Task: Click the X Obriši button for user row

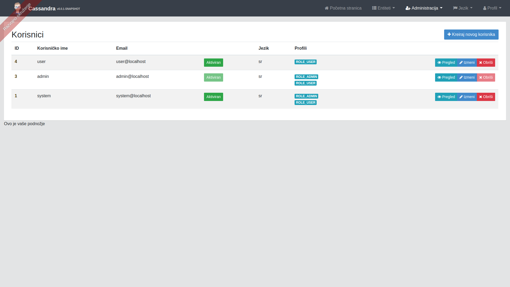Action: point(486,63)
